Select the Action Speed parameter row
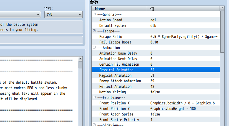This screenshot has width=229, height=126. (x=156, y=20)
